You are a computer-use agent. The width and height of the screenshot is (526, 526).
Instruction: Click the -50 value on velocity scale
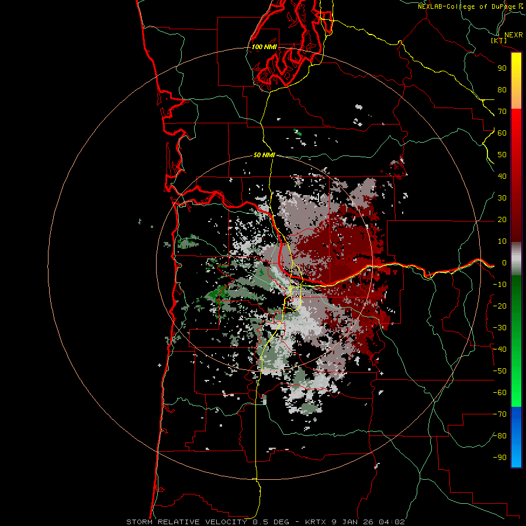pos(500,371)
